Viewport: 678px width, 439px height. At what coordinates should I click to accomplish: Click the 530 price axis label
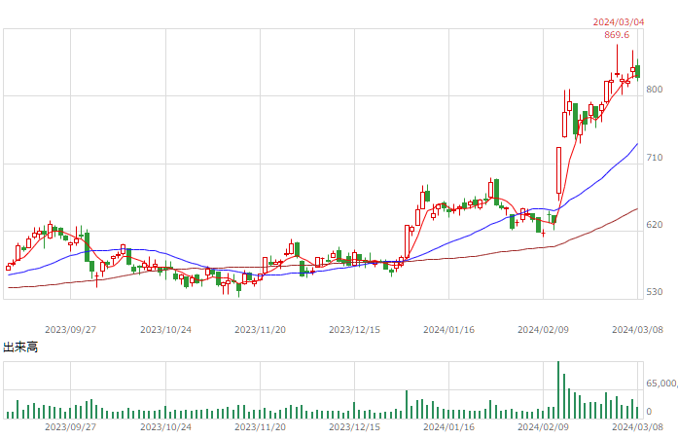click(655, 292)
